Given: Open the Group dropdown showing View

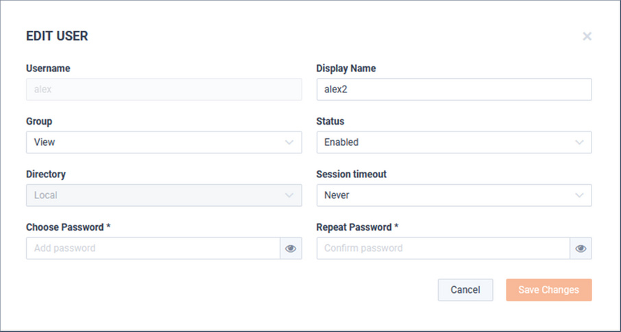Looking at the screenshot, I should tap(164, 142).
